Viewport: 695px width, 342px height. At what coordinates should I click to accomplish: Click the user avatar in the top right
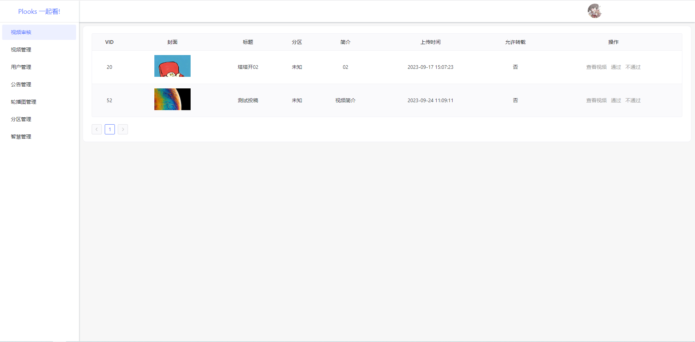click(x=594, y=11)
